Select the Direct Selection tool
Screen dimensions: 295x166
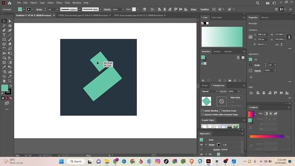(10, 21)
